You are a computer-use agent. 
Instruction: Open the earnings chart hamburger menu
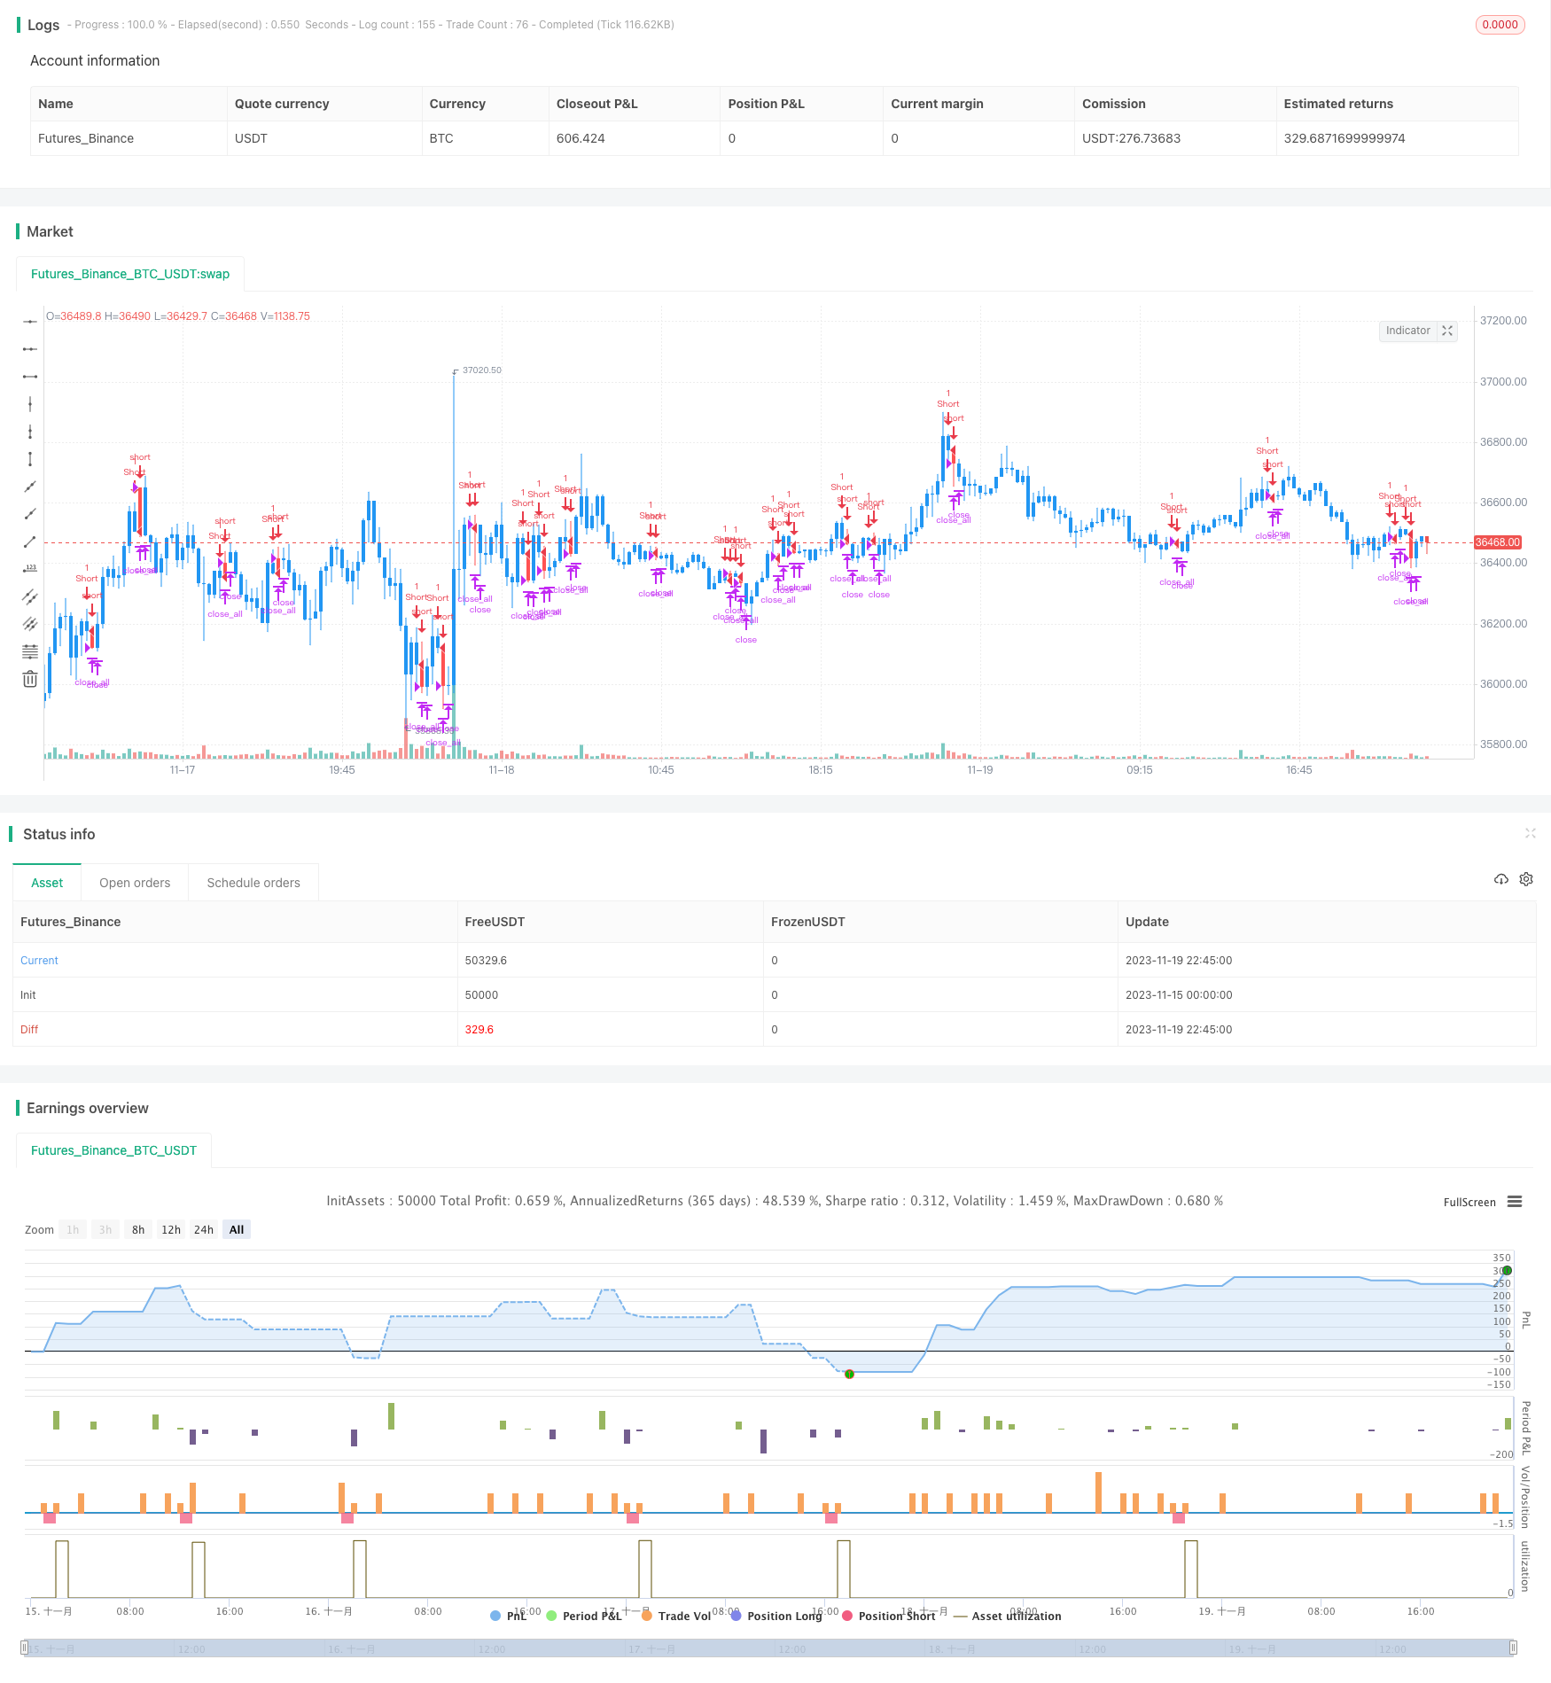pos(1515,1202)
